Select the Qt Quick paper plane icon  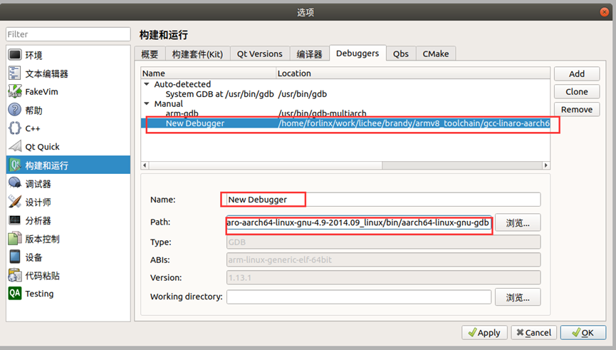(x=15, y=146)
